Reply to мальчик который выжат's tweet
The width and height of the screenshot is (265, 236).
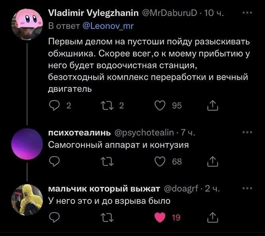[x=55, y=217]
